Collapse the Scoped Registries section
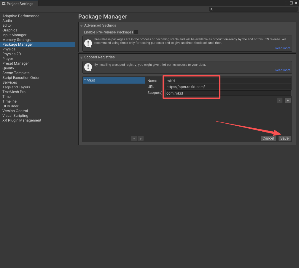Image resolution: width=299 pixels, height=268 pixels. (81, 58)
